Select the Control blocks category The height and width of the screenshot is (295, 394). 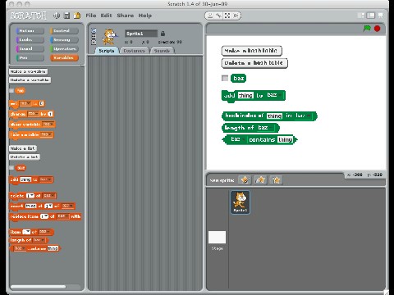64,31
